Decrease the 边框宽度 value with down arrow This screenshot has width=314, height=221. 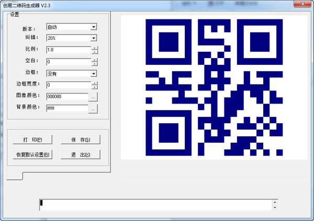95,87
